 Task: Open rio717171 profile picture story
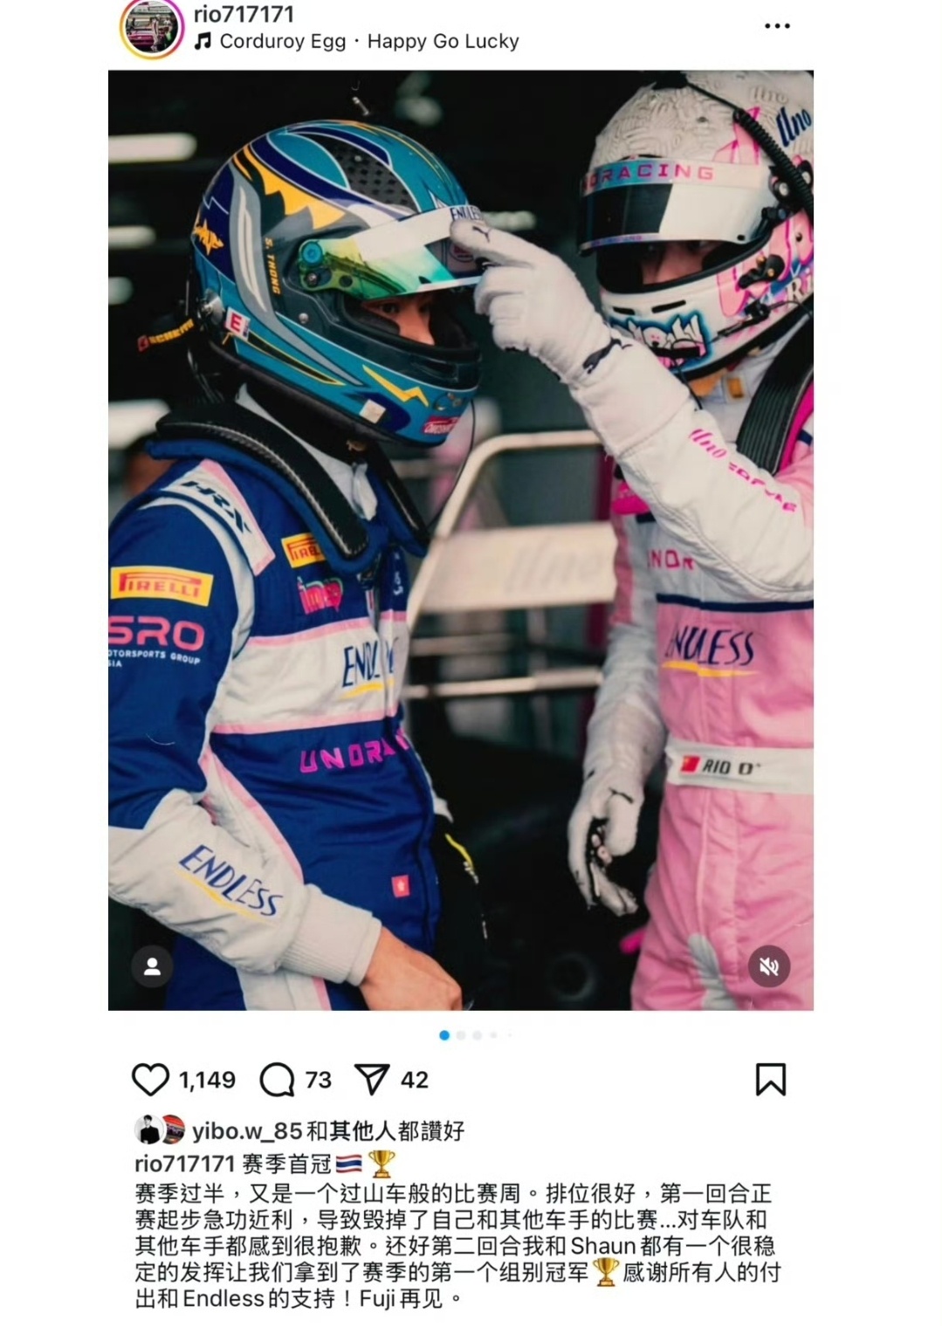coord(151,27)
